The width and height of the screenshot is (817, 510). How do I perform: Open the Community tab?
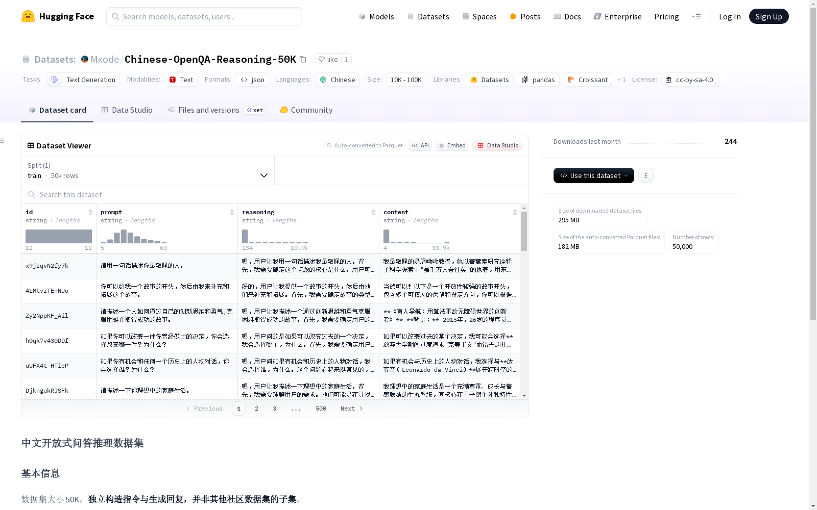306,110
